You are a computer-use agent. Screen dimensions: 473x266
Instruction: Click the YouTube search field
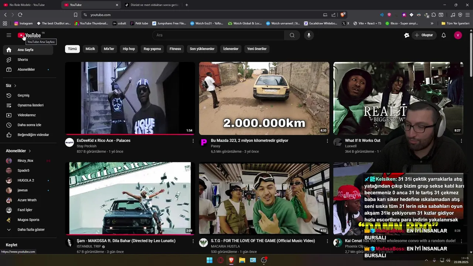[218, 35]
